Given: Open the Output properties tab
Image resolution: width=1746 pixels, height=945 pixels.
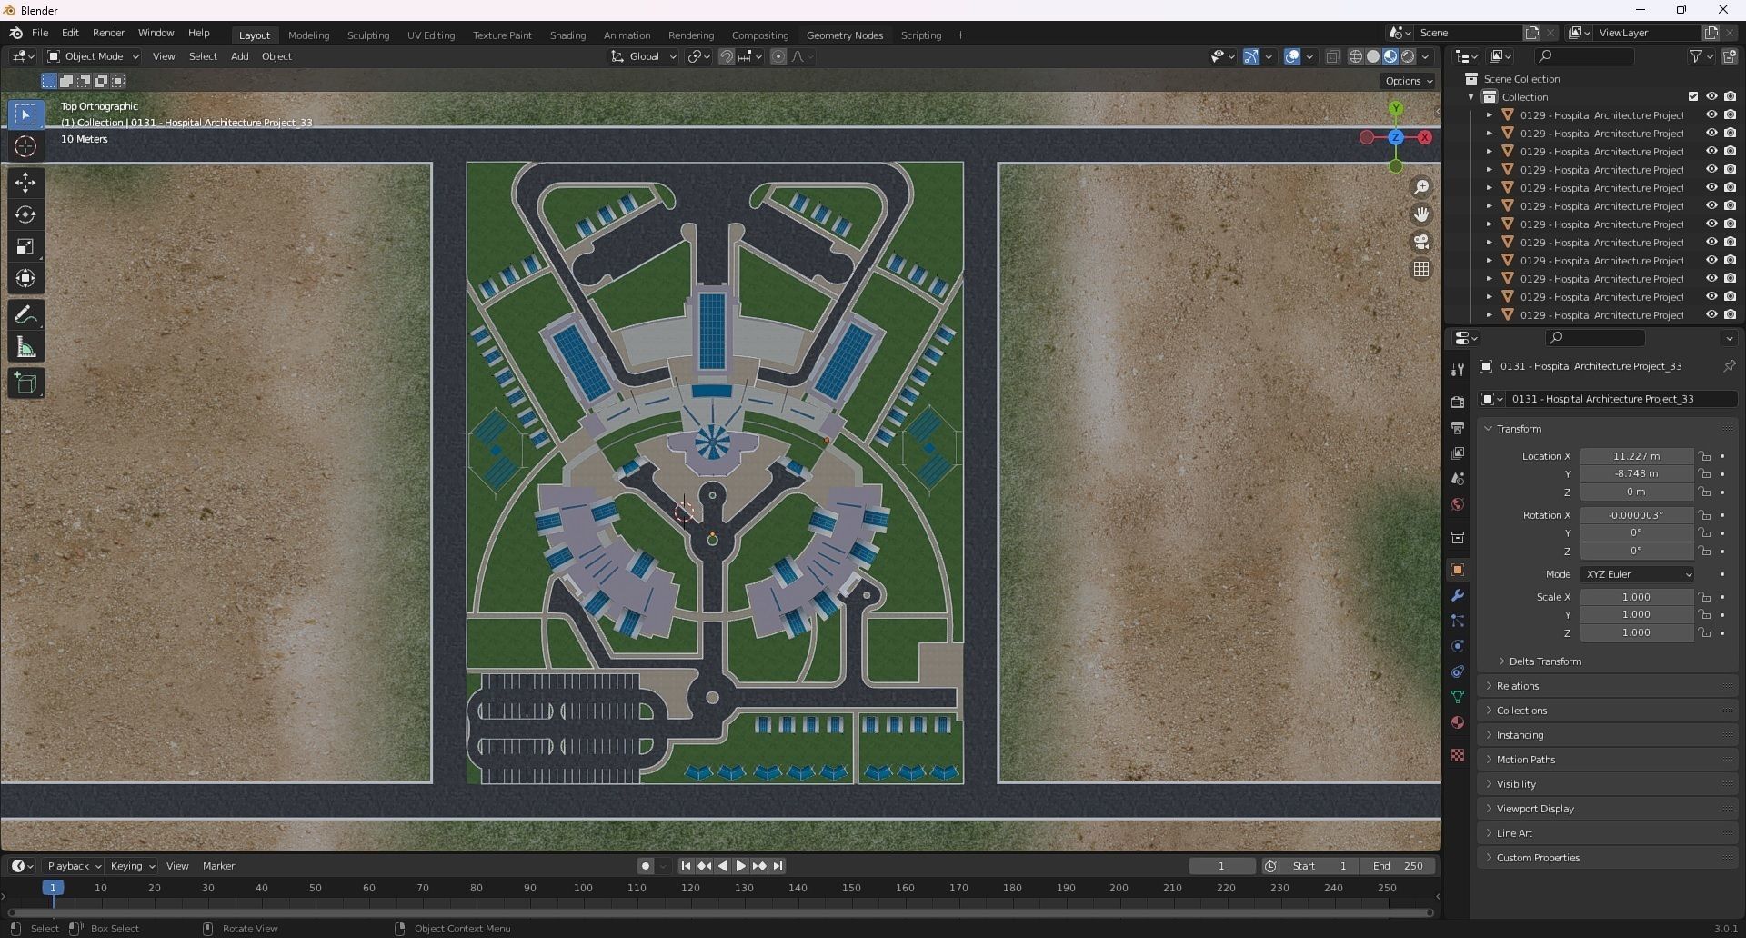Looking at the screenshot, I should tap(1458, 427).
